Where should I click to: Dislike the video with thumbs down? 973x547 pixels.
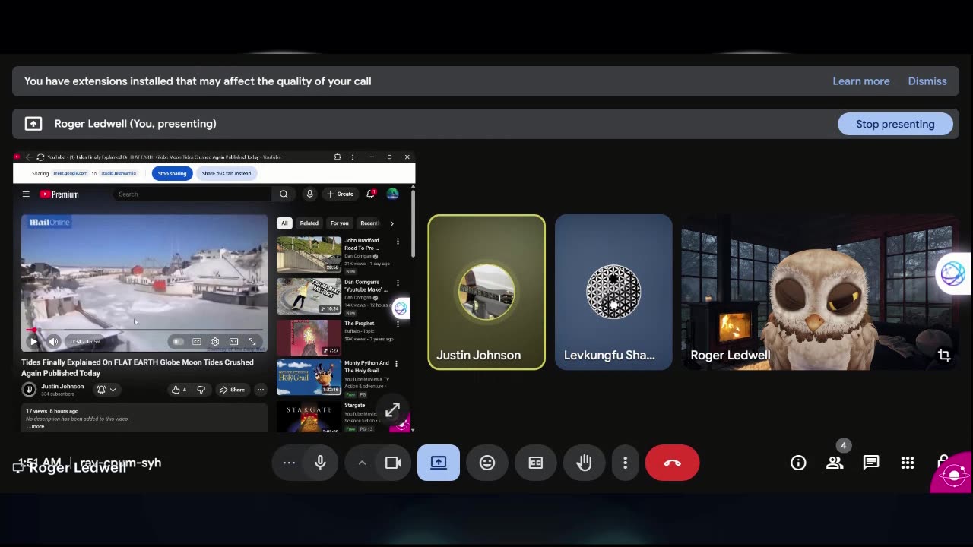coord(201,390)
